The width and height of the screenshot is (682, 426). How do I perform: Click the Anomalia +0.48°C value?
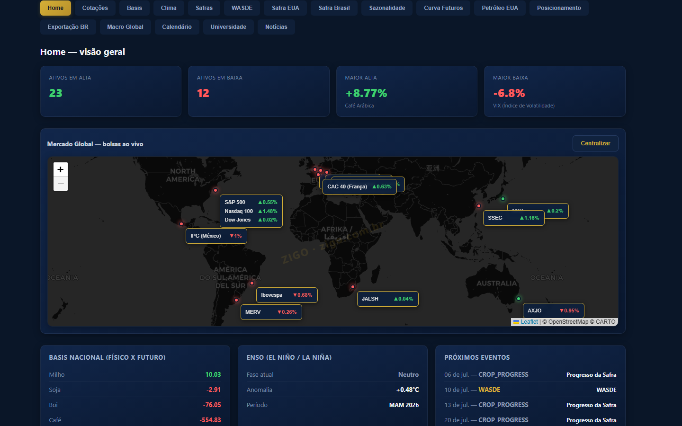point(407,390)
